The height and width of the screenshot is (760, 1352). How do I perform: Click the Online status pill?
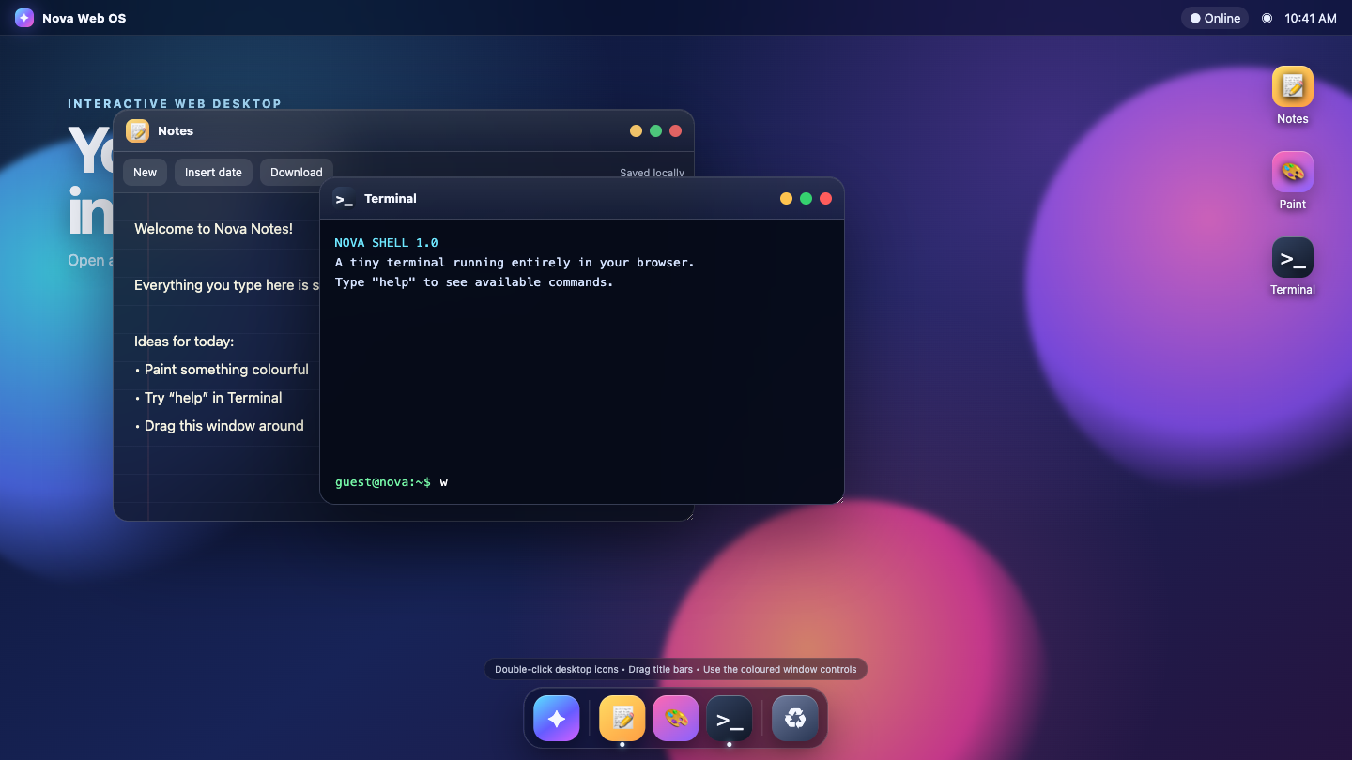tap(1215, 18)
